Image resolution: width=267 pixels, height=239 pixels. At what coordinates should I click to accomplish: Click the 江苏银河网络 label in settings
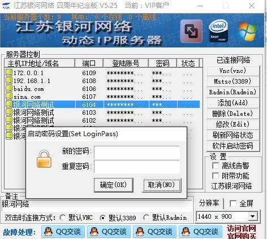231,186
